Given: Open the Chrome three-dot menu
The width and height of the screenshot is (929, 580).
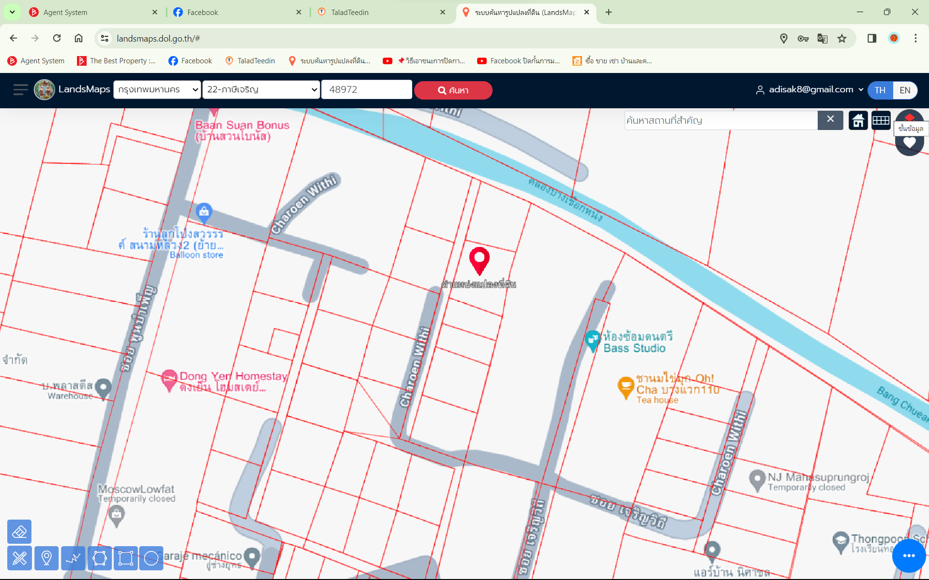Looking at the screenshot, I should pyautogui.click(x=915, y=38).
